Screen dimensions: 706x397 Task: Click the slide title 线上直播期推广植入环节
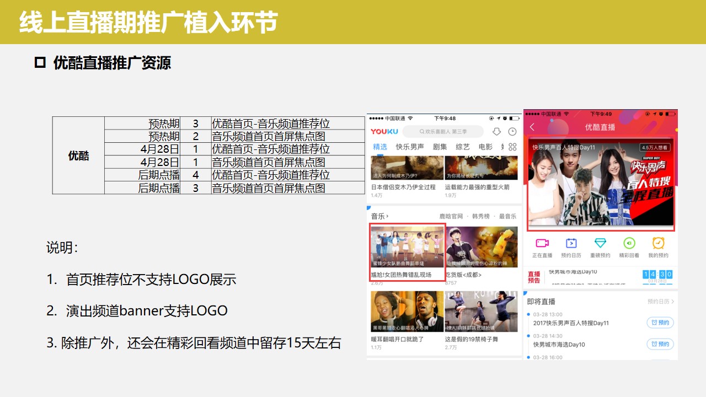pos(148,23)
